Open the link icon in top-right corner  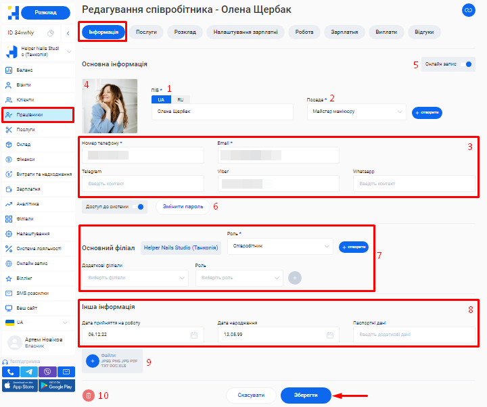(x=467, y=10)
